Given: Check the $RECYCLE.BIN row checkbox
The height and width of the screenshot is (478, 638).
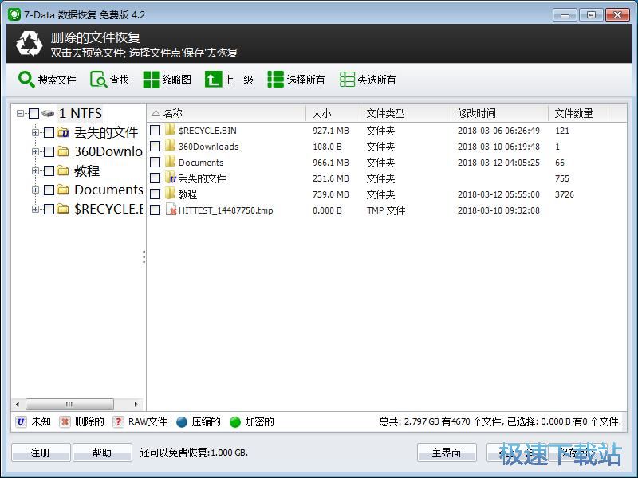Looking at the screenshot, I should pos(156,131).
